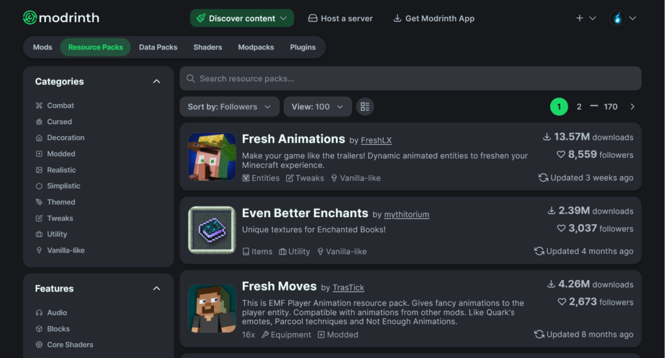Click the plus create icon

580,18
